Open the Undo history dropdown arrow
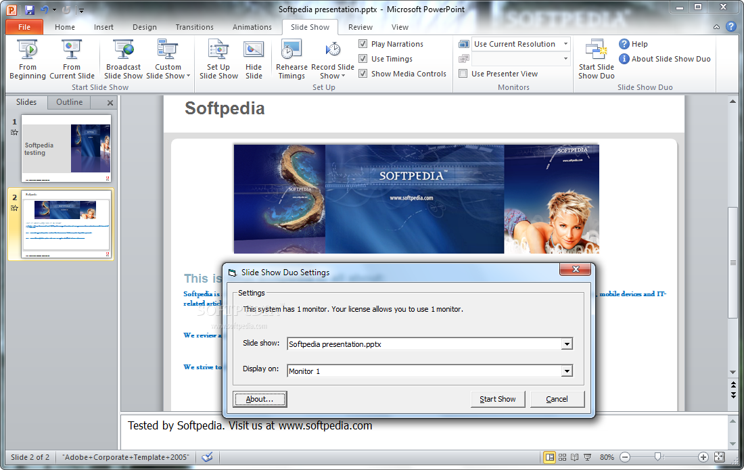The image size is (744, 470). (x=55, y=10)
